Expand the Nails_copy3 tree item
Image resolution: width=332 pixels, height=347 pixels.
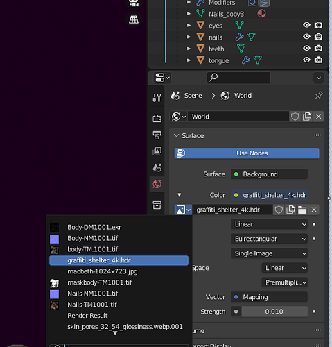pos(189,14)
